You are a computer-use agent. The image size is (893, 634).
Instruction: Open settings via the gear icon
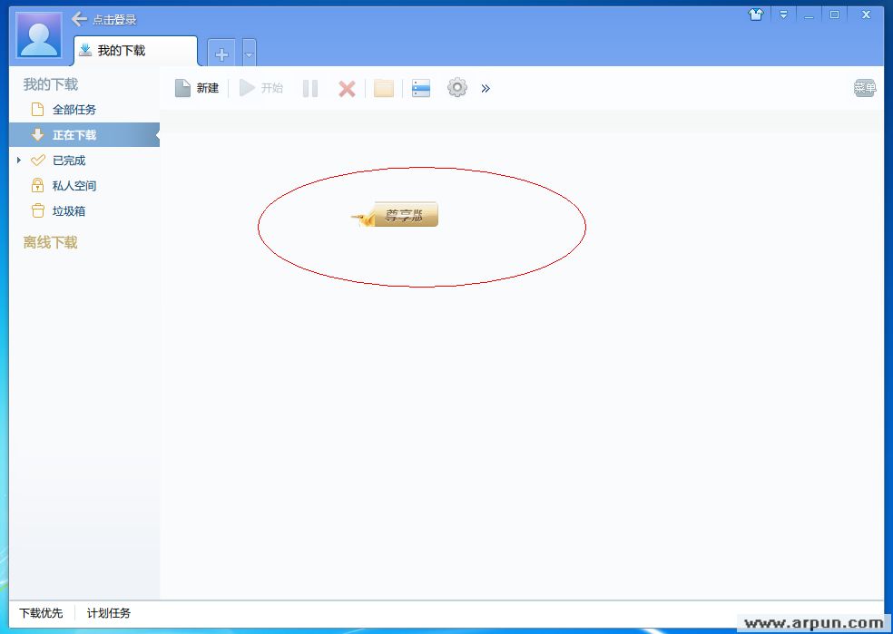(x=457, y=88)
